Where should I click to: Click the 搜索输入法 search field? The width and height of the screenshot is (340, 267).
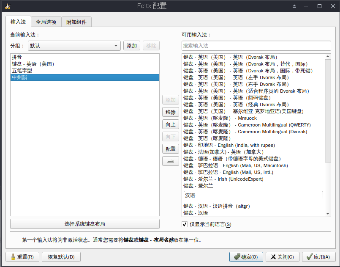(256, 46)
